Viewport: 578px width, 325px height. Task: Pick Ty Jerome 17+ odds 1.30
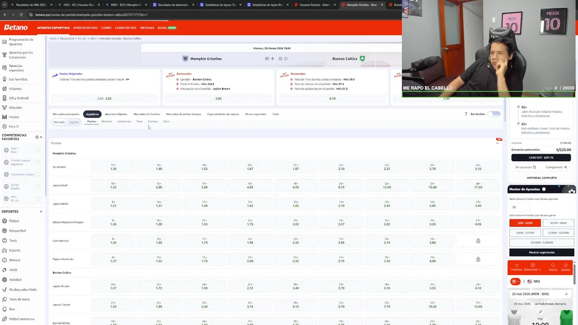(113, 167)
